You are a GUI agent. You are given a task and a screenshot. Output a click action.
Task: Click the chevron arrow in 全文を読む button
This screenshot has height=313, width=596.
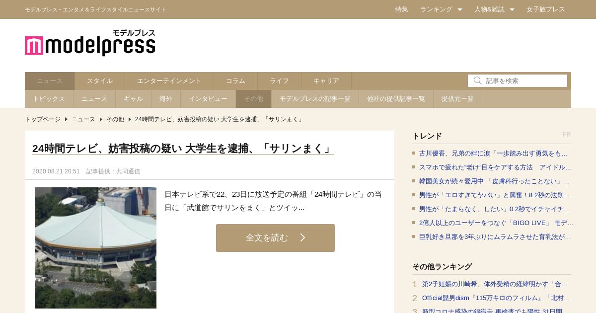(302, 237)
